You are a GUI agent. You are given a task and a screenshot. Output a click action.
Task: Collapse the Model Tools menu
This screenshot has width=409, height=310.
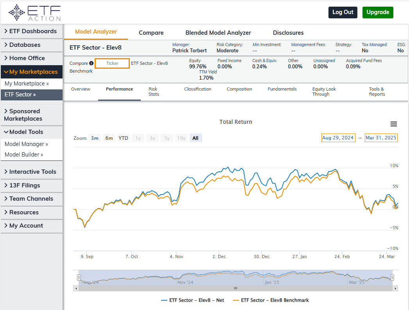32,132
